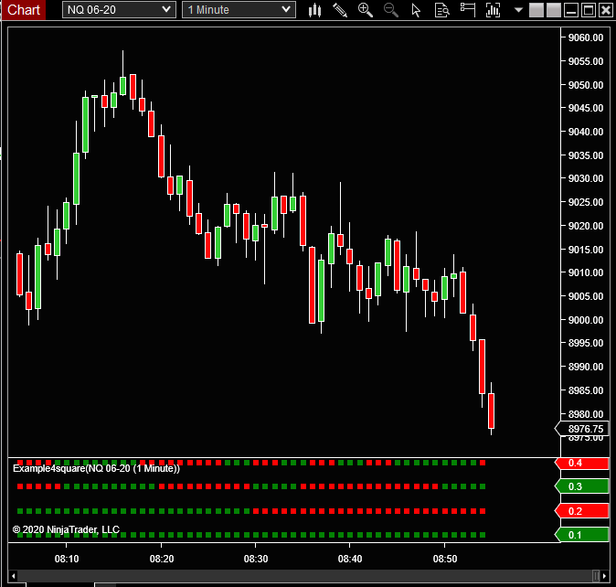Activate the zoom in magnifier
The image size is (616, 587).
pyautogui.click(x=366, y=10)
